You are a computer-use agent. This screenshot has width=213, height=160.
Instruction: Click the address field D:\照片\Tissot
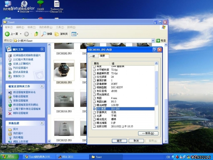pyautogui.click(x=83, y=41)
